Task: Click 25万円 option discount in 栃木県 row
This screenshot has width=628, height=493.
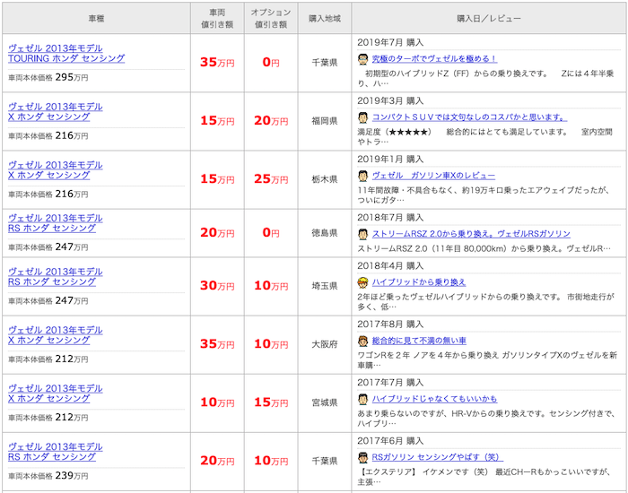Action: click(271, 179)
